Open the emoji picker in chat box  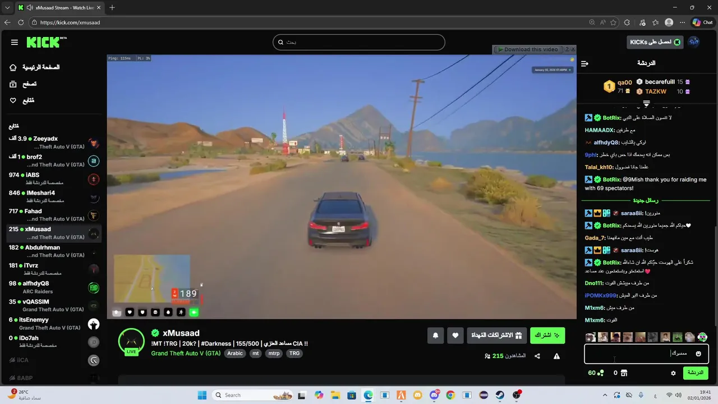click(x=698, y=353)
